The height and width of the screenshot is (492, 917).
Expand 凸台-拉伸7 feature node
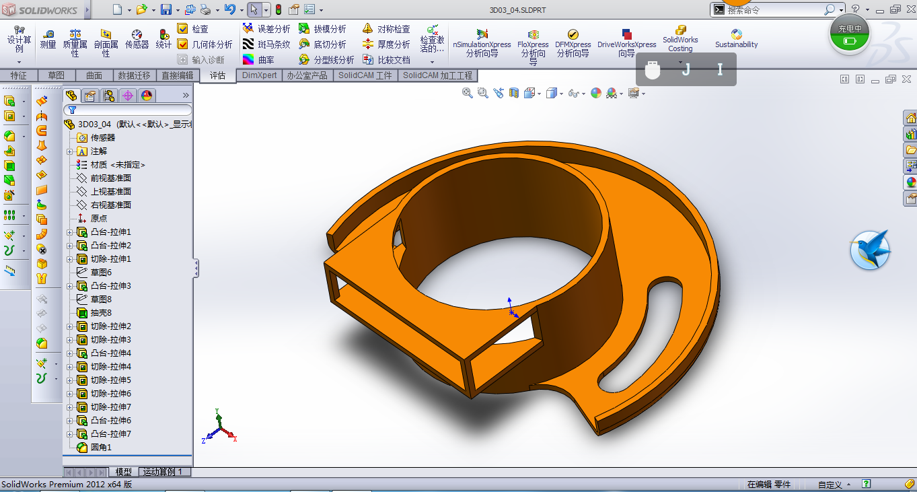click(69, 434)
